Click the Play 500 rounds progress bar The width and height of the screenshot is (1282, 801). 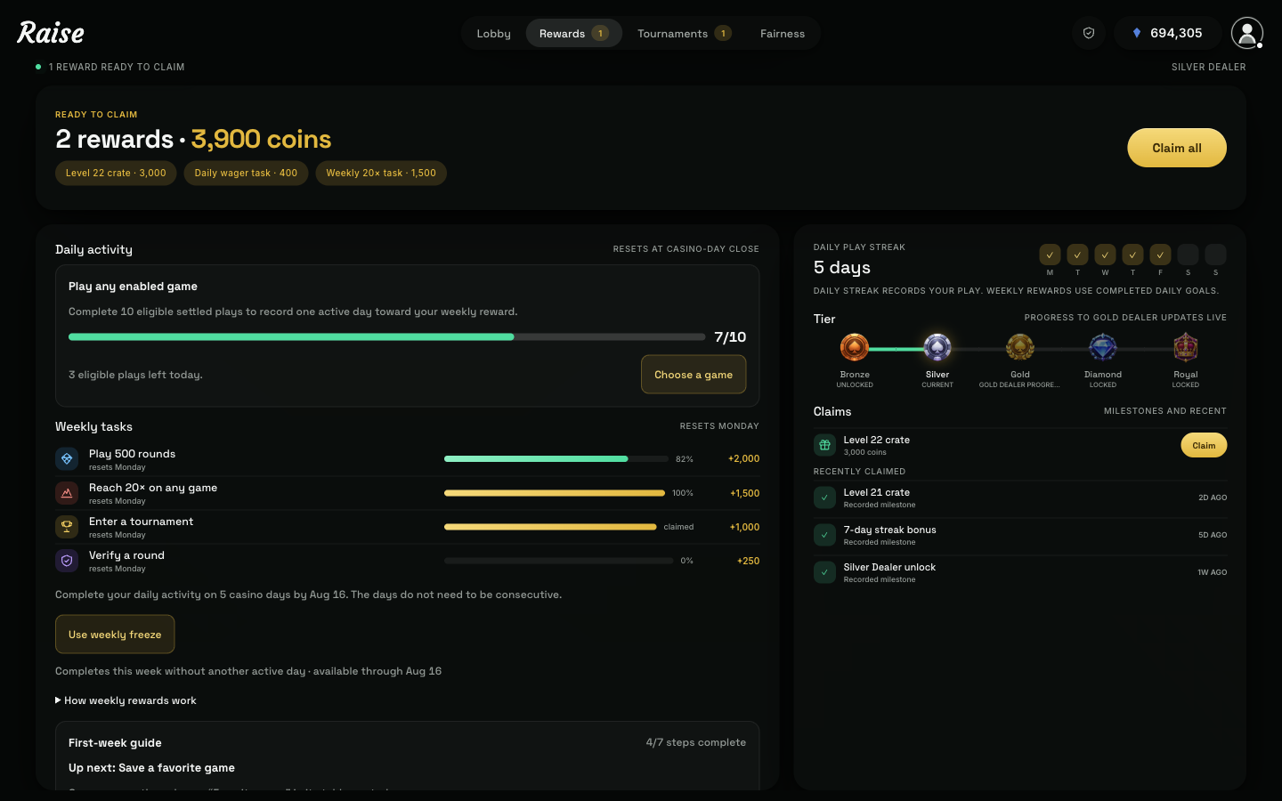point(556,459)
